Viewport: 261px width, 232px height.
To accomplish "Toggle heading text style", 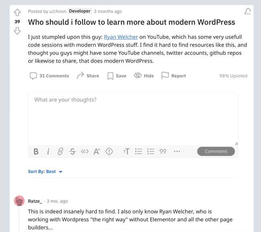I will pyautogui.click(x=126, y=151).
